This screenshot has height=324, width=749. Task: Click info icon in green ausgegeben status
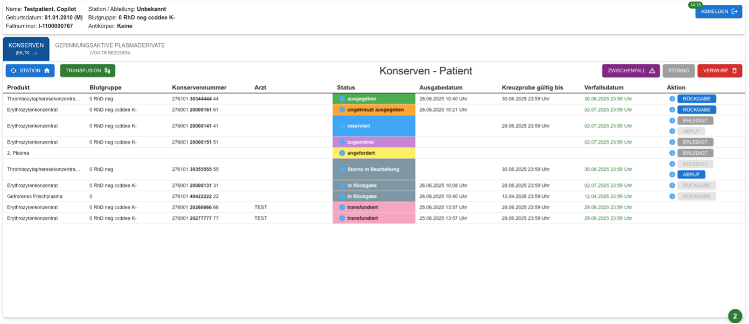[x=342, y=99]
